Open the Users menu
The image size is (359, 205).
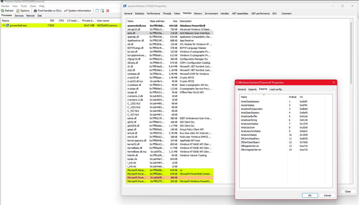(33, 6)
